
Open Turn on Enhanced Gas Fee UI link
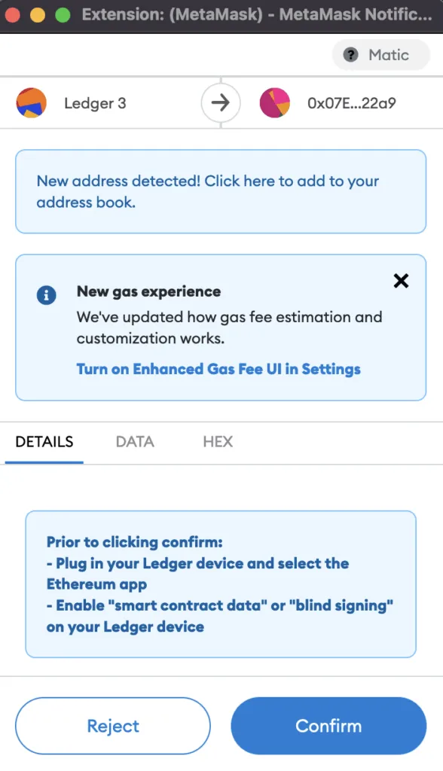click(218, 369)
